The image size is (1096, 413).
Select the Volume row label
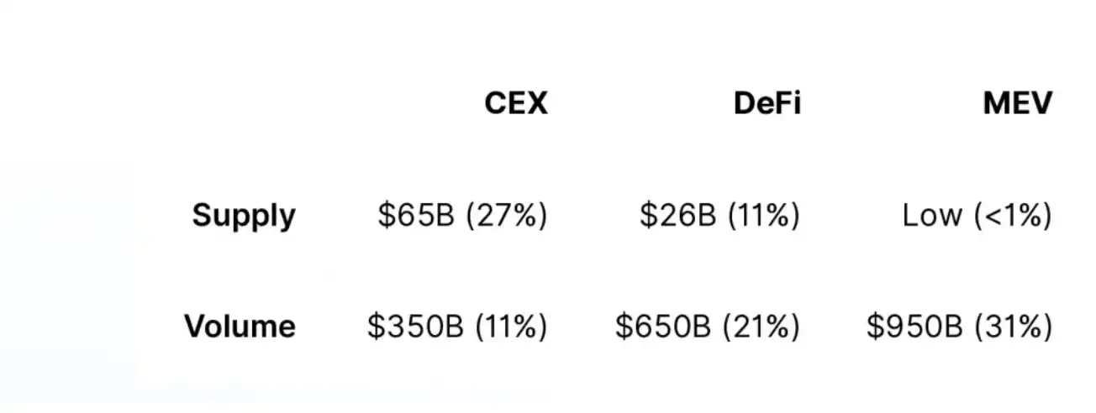[240, 326]
